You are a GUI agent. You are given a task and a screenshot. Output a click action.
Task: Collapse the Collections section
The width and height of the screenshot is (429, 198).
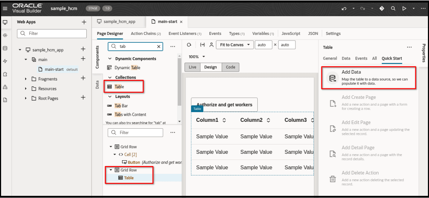[110, 77]
